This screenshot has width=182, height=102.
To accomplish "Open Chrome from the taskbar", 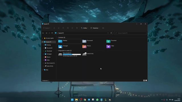I will coord(85,100).
